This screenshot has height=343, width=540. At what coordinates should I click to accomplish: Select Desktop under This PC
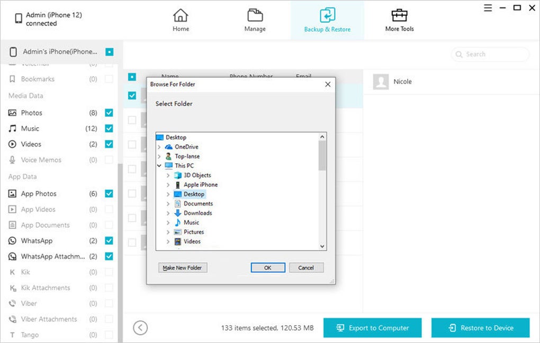point(194,194)
